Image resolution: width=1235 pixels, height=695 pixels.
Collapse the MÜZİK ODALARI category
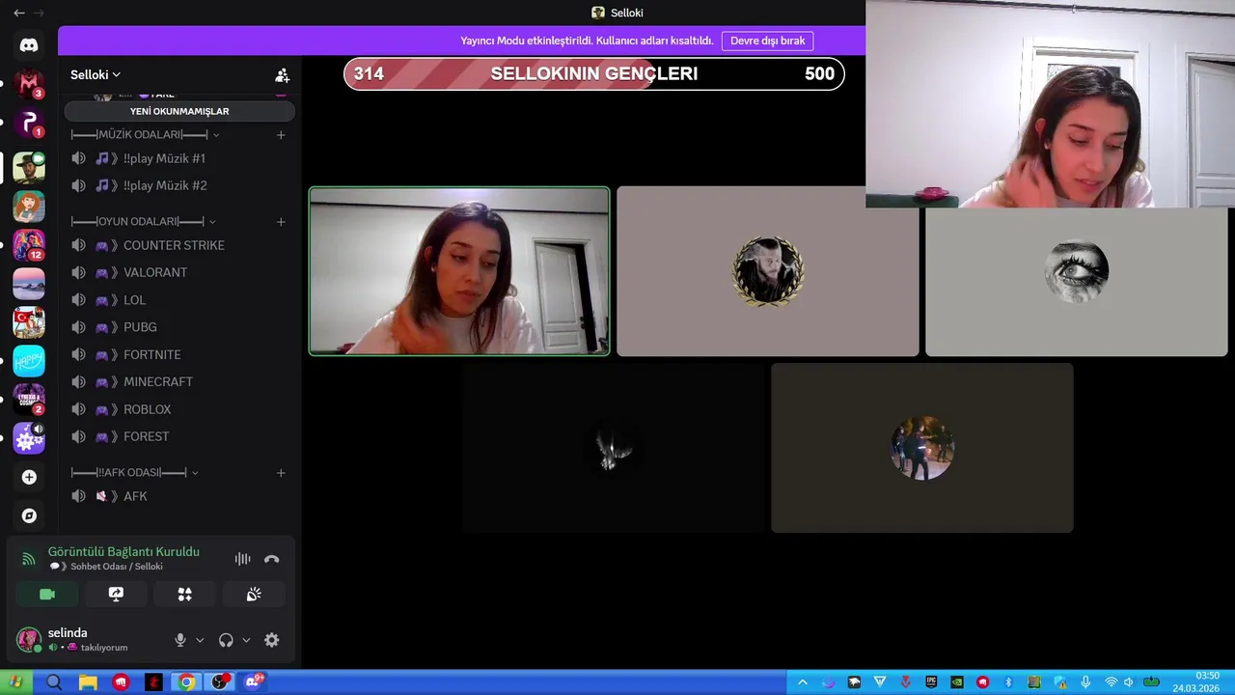click(x=145, y=135)
